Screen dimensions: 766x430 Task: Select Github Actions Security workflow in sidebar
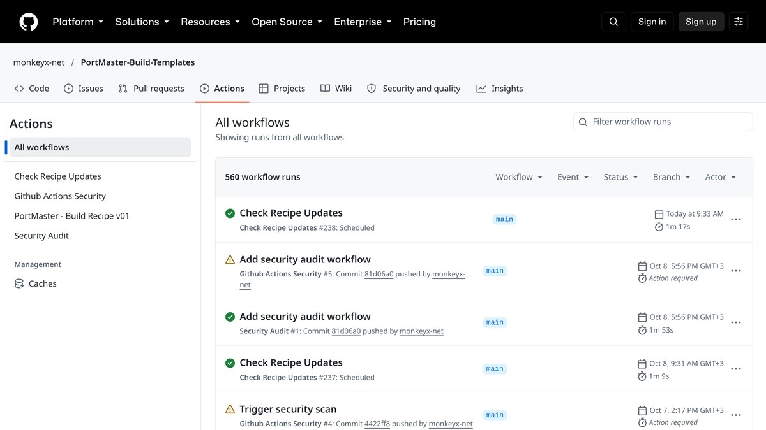[100, 196]
